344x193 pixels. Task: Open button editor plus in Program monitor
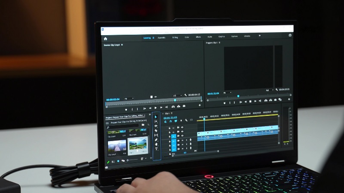click(289, 99)
